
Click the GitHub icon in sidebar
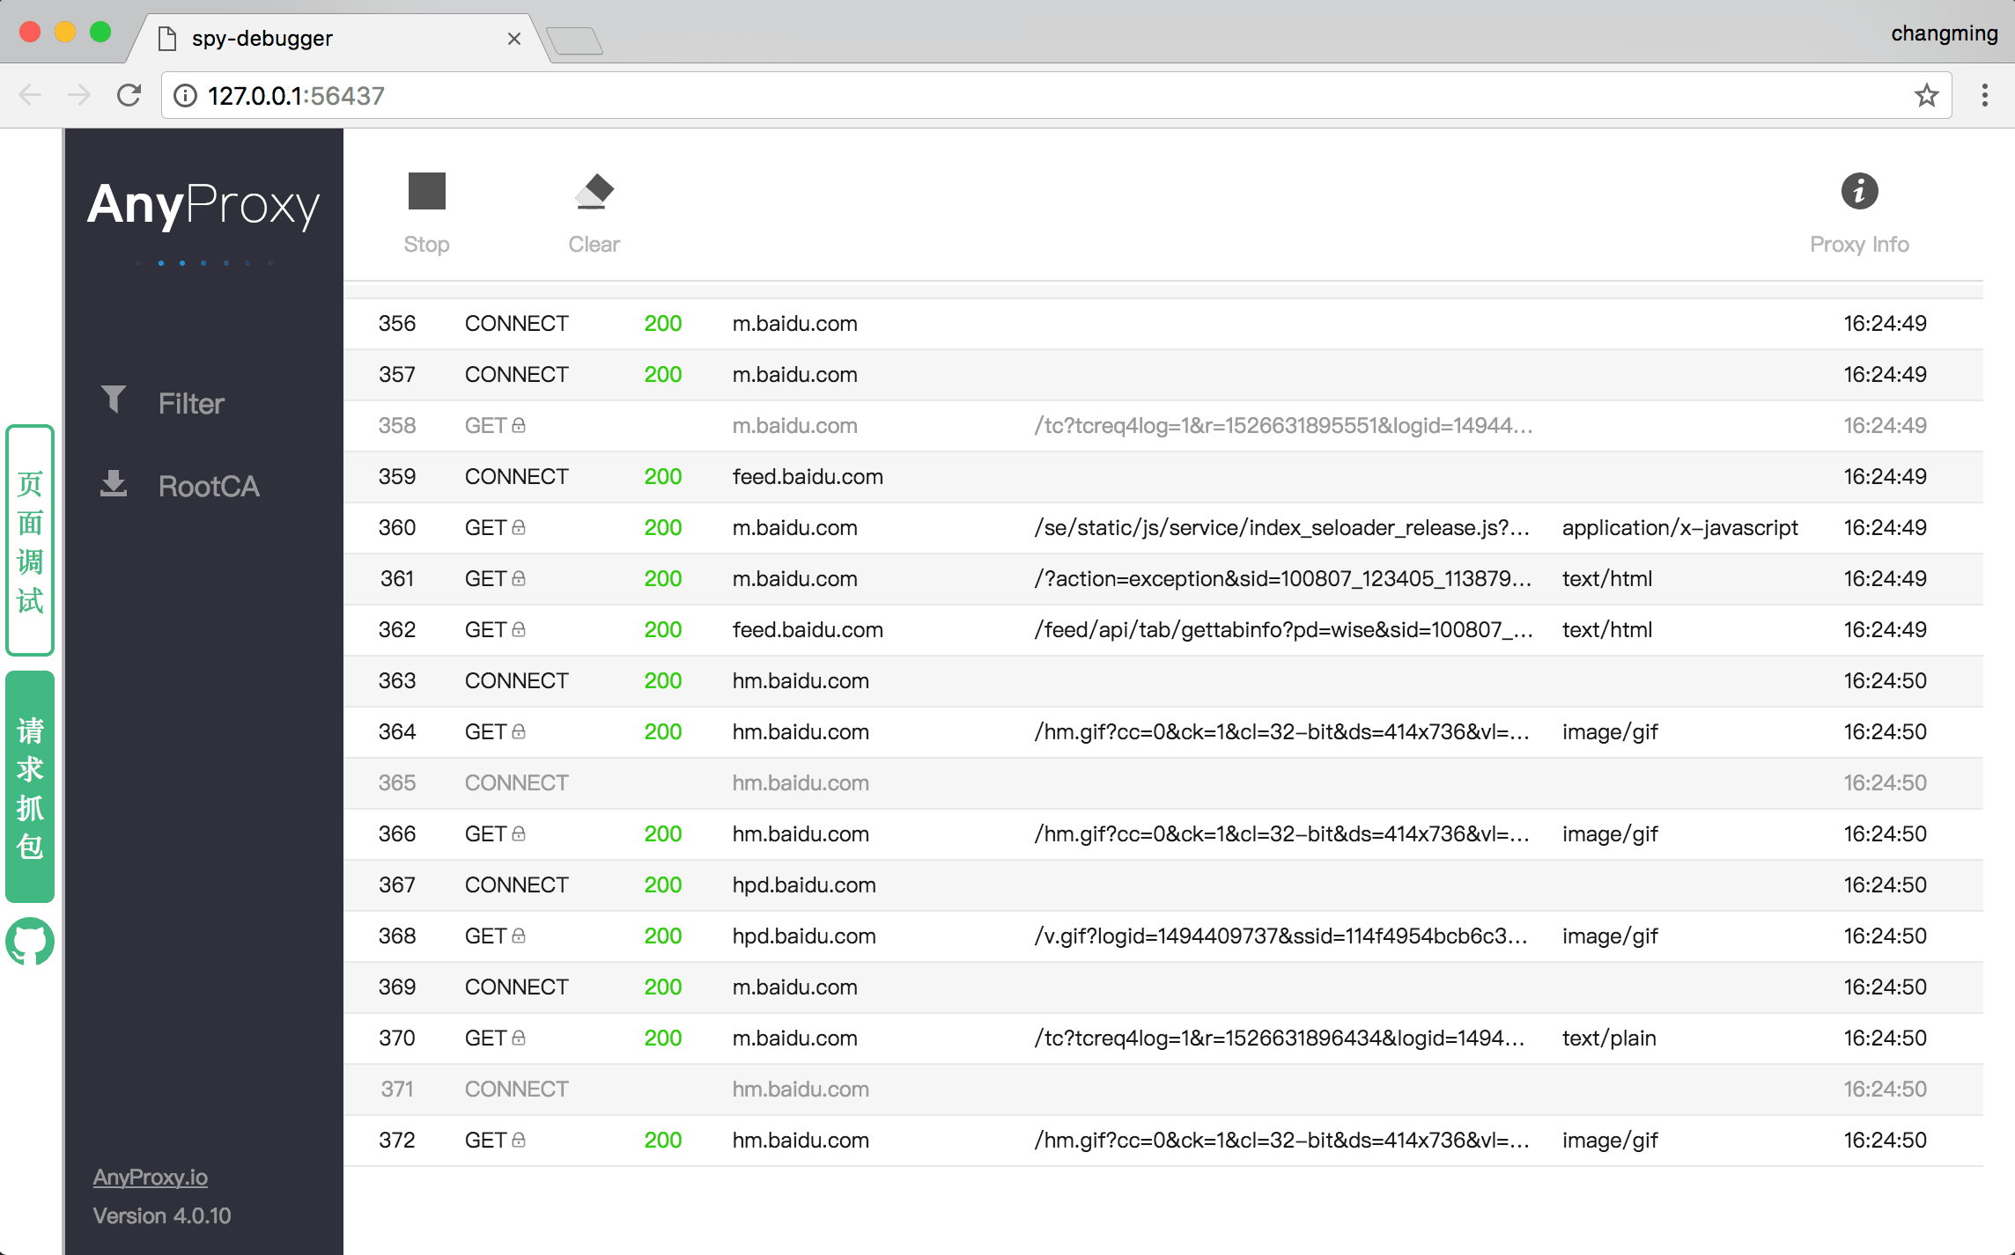[x=30, y=940]
